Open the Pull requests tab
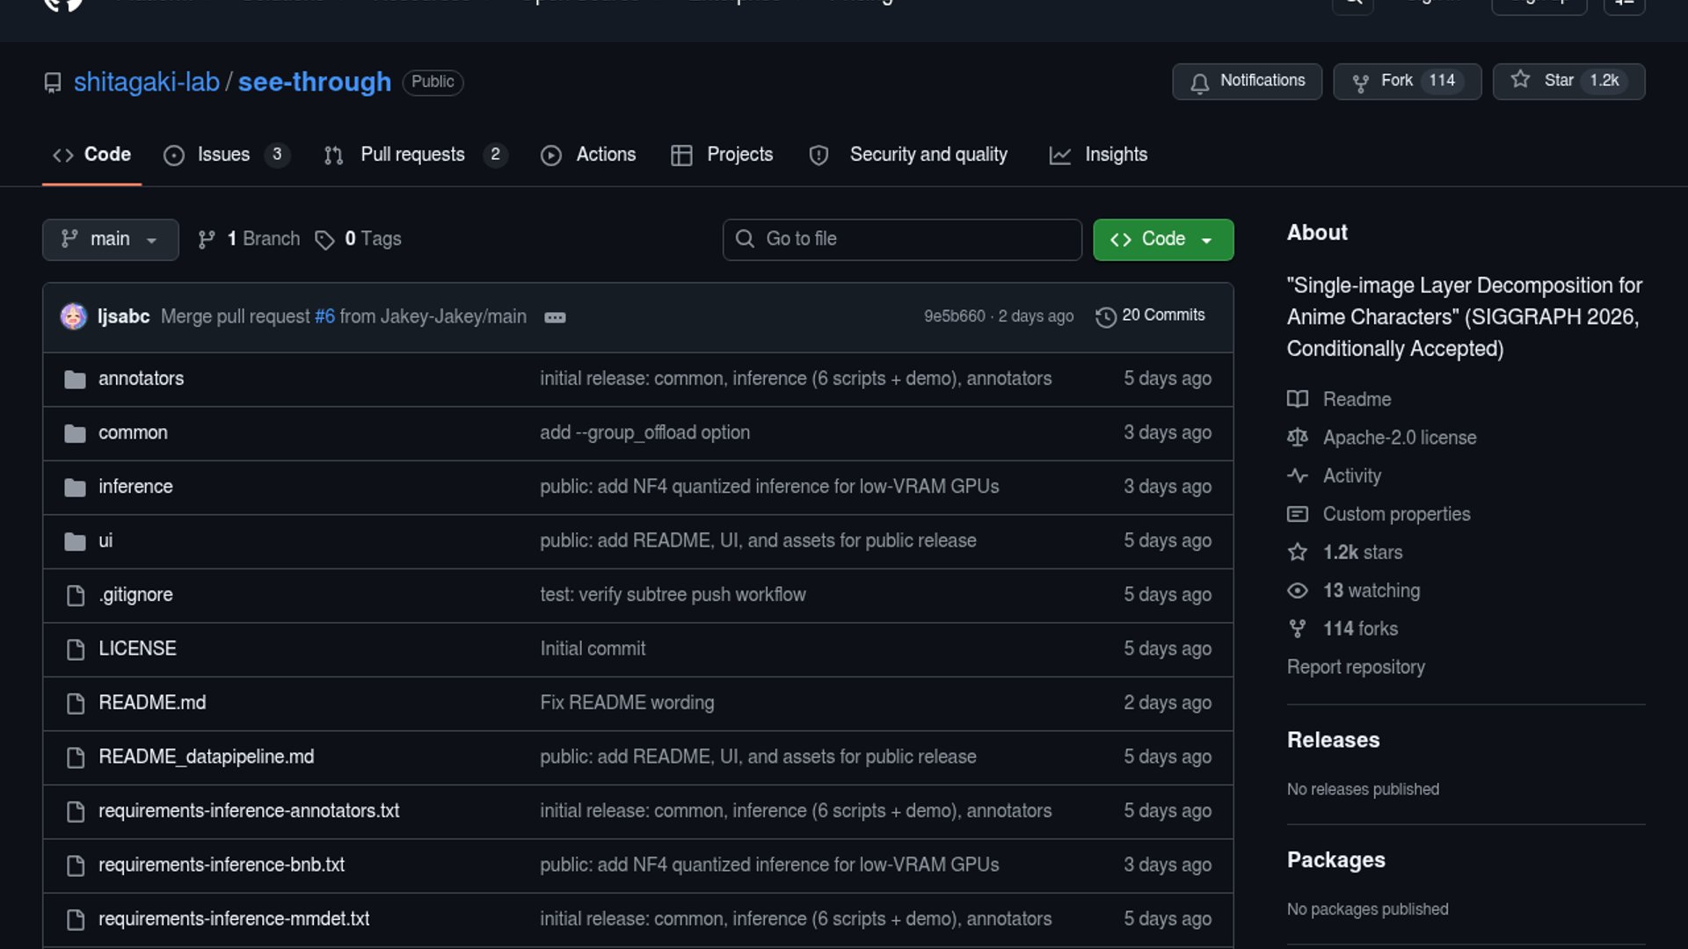Screen dimensions: 1688x949 coord(413,155)
